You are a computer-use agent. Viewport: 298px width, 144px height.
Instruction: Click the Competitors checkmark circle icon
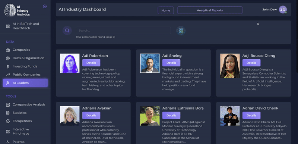[8, 121]
